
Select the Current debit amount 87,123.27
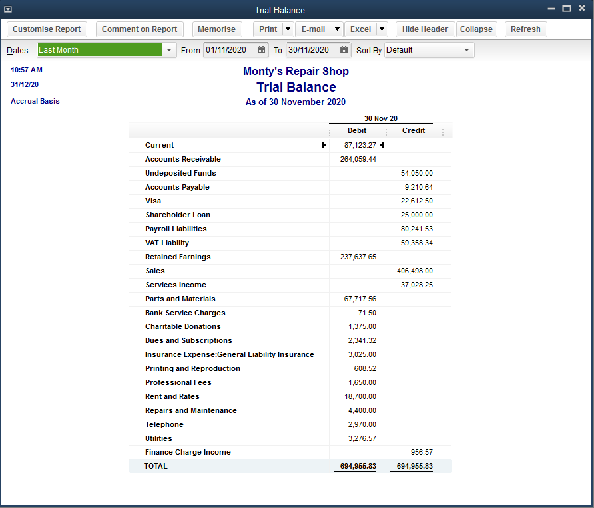point(360,145)
